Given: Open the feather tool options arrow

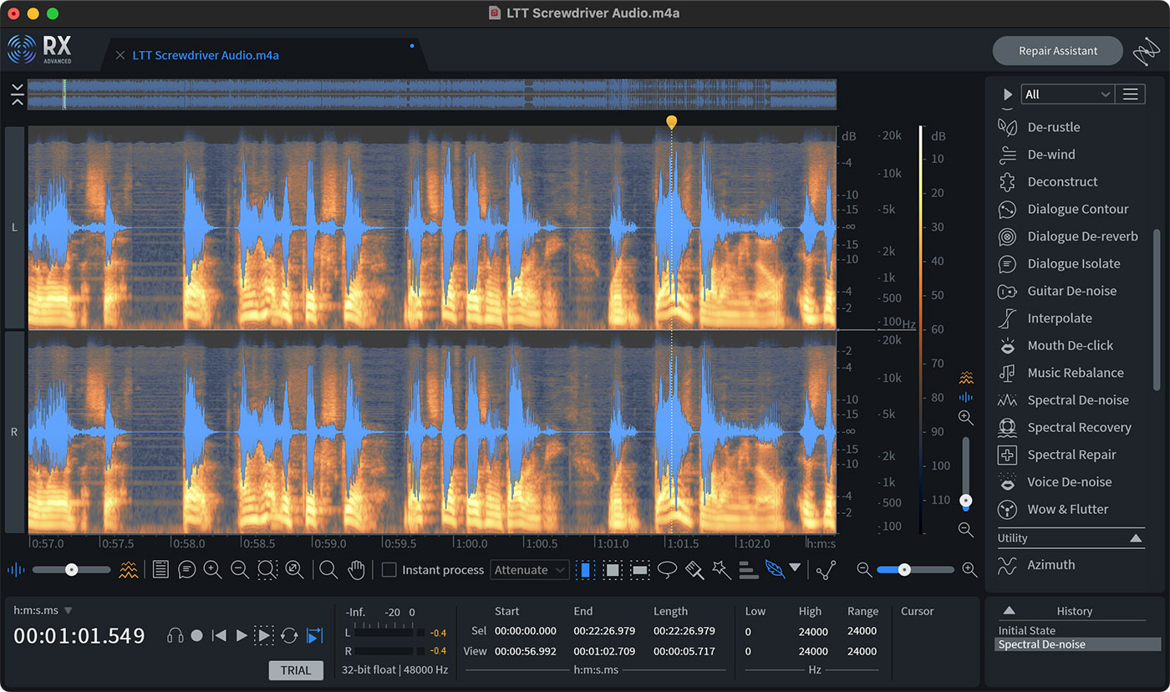Looking at the screenshot, I should (x=795, y=568).
